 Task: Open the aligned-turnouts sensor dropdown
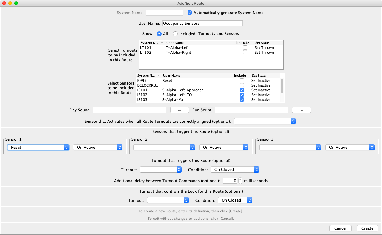265,121
